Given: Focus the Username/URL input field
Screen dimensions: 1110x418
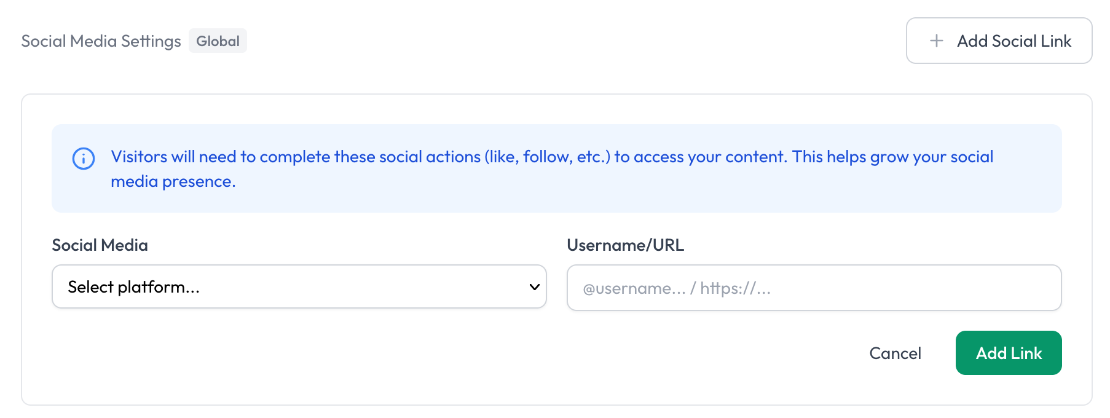Looking at the screenshot, I should (814, 288).
